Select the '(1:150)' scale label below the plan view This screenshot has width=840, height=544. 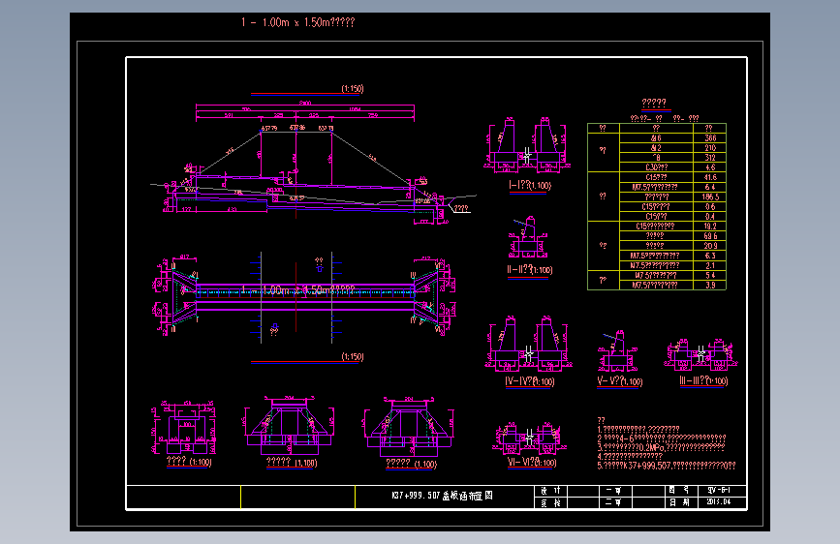click(x=353, y=356)
